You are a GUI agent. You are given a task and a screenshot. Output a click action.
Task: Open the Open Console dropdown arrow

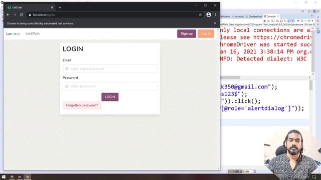click(312, 21)
